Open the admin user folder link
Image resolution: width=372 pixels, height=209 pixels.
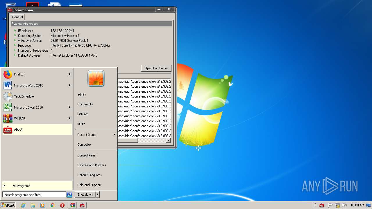pyautogui.click(x=81, y=94)
